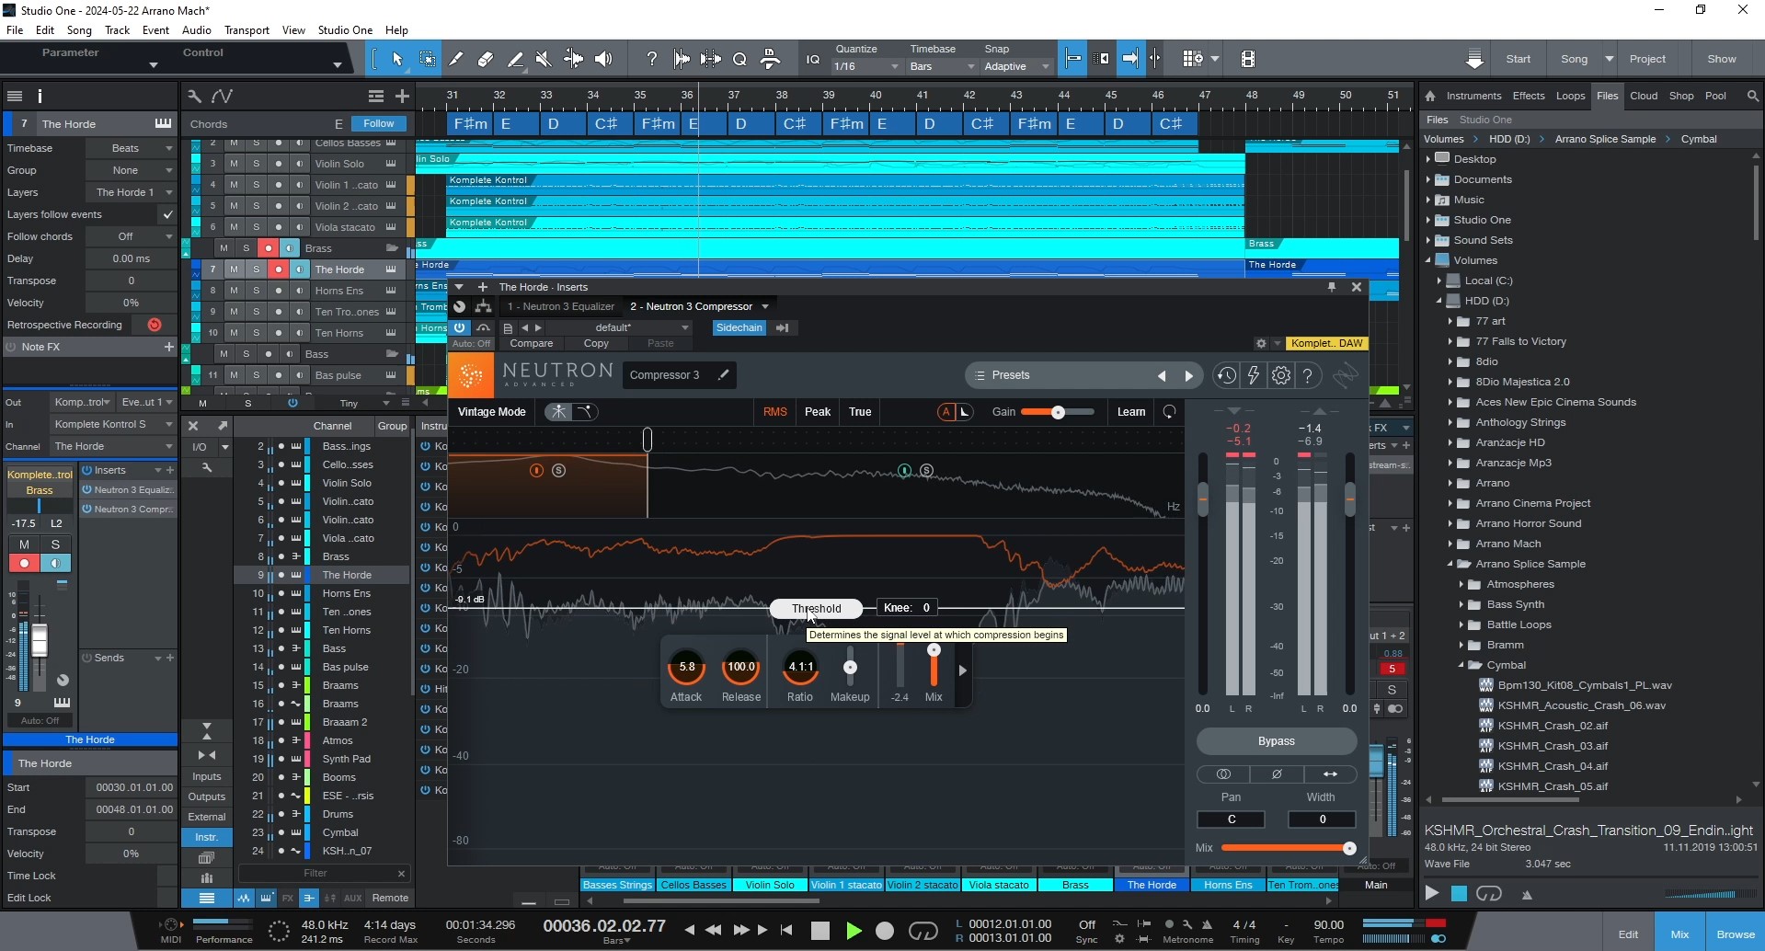This screenshot has height=951, width=1765.
Task: Open the Snap Adaptive dropdown
Action: (1016, 66)
